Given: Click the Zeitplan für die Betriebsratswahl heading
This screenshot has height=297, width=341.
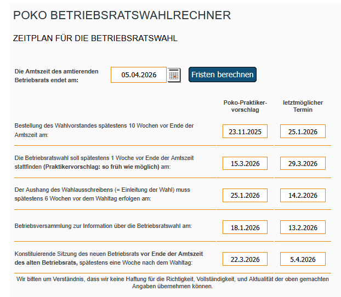Looking at the screenshot, I should click(95, 39).
